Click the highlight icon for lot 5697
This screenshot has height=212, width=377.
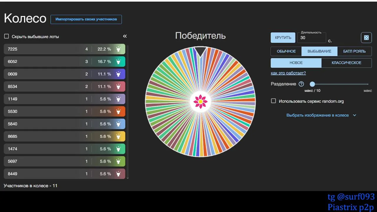118,161
